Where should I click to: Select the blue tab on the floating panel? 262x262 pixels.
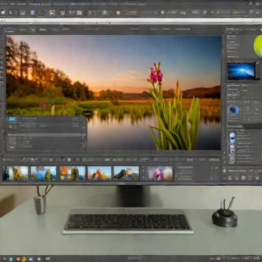coord(11,119)
